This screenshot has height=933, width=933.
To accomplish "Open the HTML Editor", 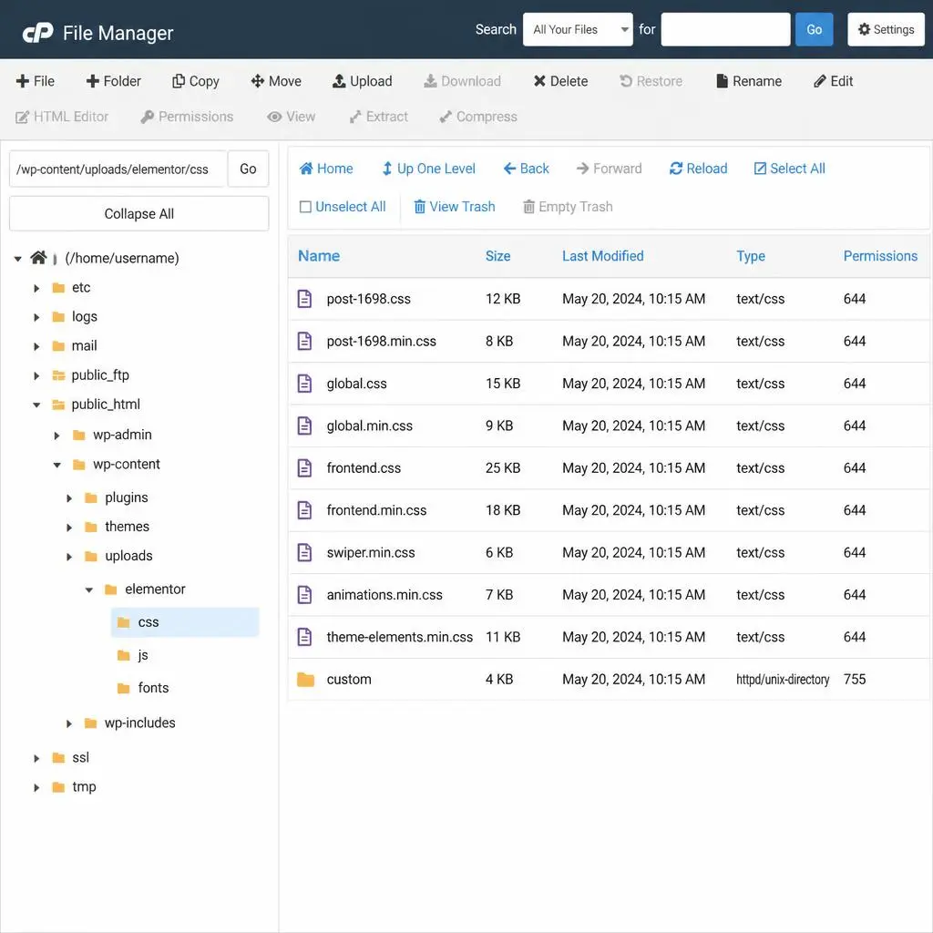I will [x=62, y=117].
